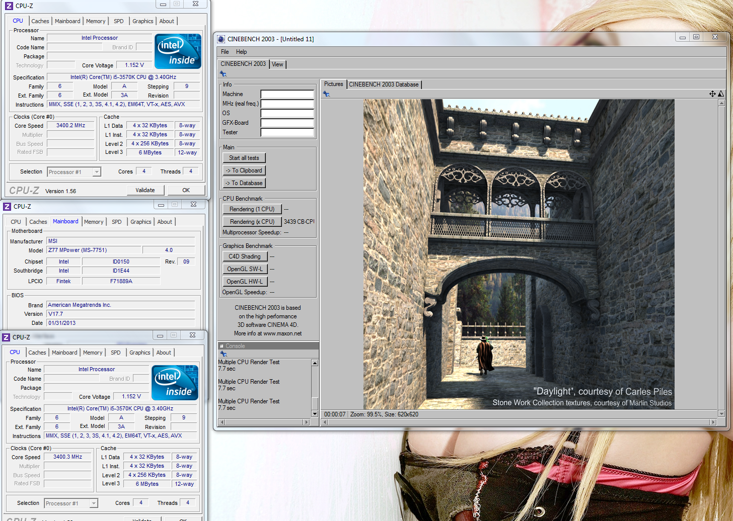Open SPD tab in top CPU-Z window

point(119,21)
